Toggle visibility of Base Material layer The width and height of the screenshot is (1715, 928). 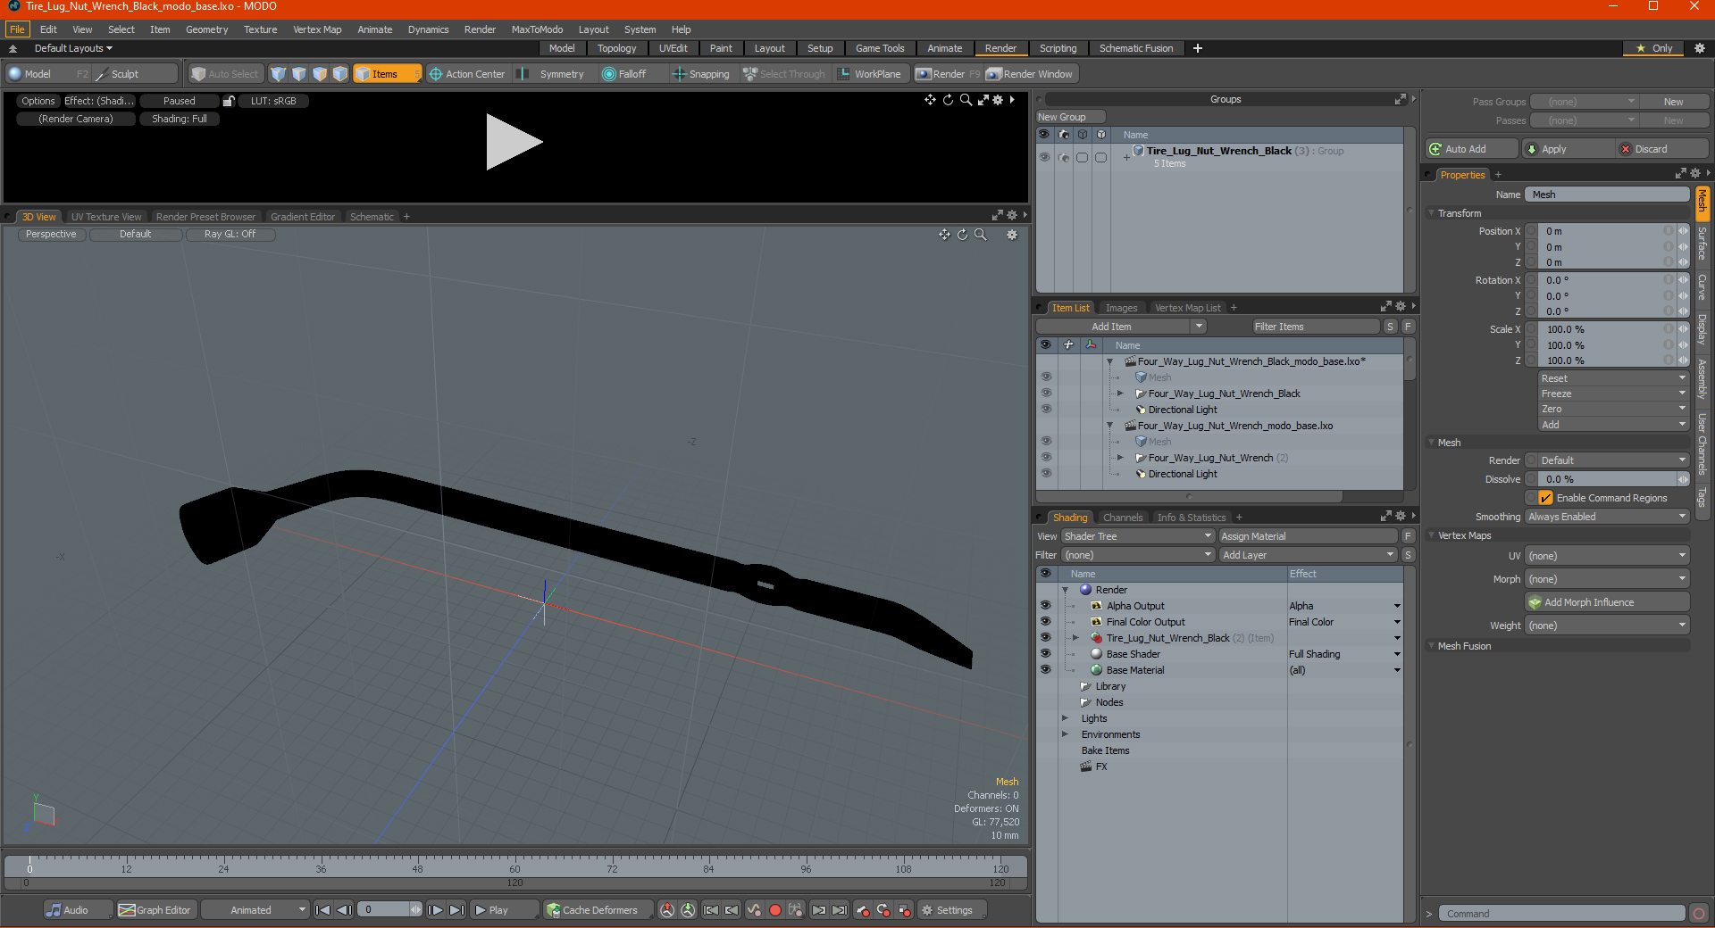[1045, 670]
